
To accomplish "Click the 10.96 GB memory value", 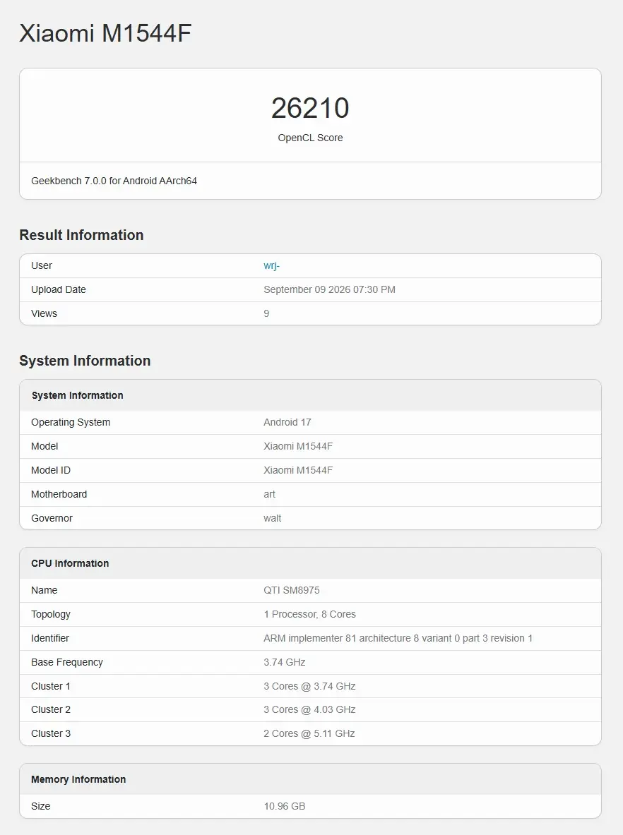I will [x=285, y=806].
